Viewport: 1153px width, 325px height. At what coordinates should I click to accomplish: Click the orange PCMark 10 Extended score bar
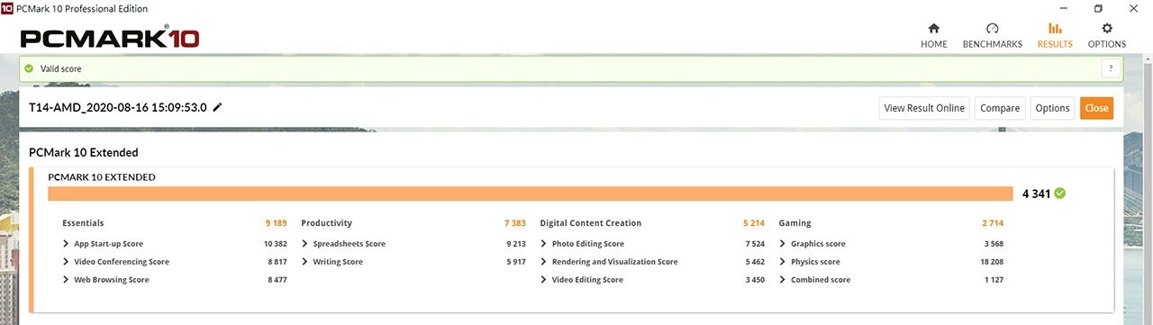click(531, 194)
